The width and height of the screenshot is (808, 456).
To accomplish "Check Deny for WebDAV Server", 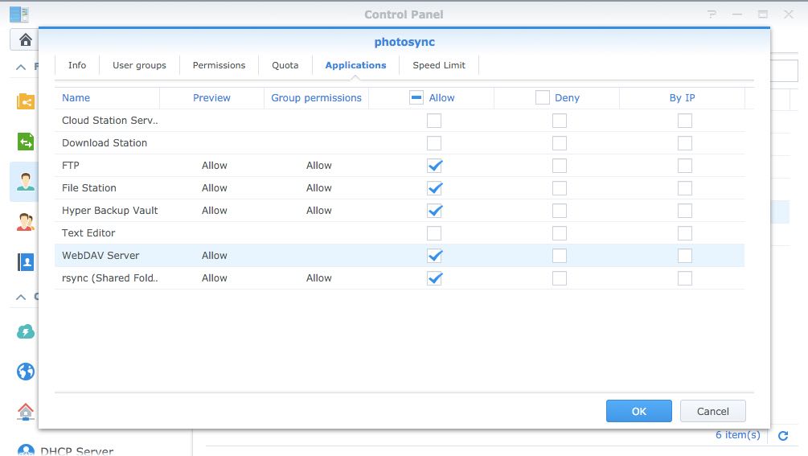I will tap(559, 256).
